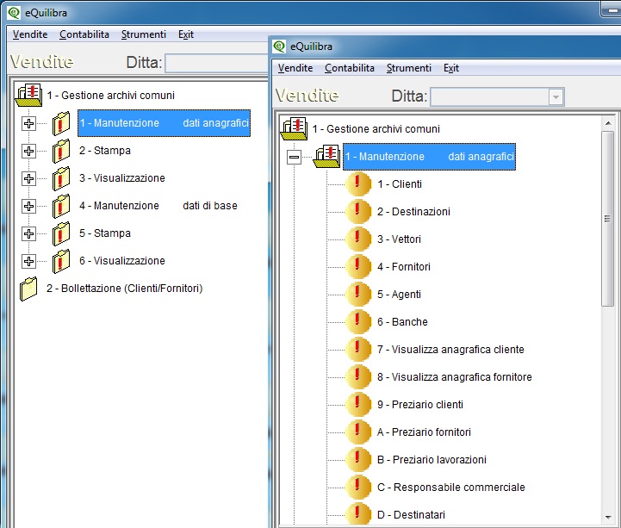The width and height of the screenshot is (621, 528).
Task: Select 2 - Bollettazione (Clienti/Fornitori)
Action: pos(124,289)
